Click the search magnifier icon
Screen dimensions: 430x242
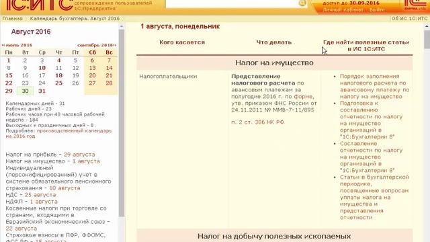coord(302,3)
